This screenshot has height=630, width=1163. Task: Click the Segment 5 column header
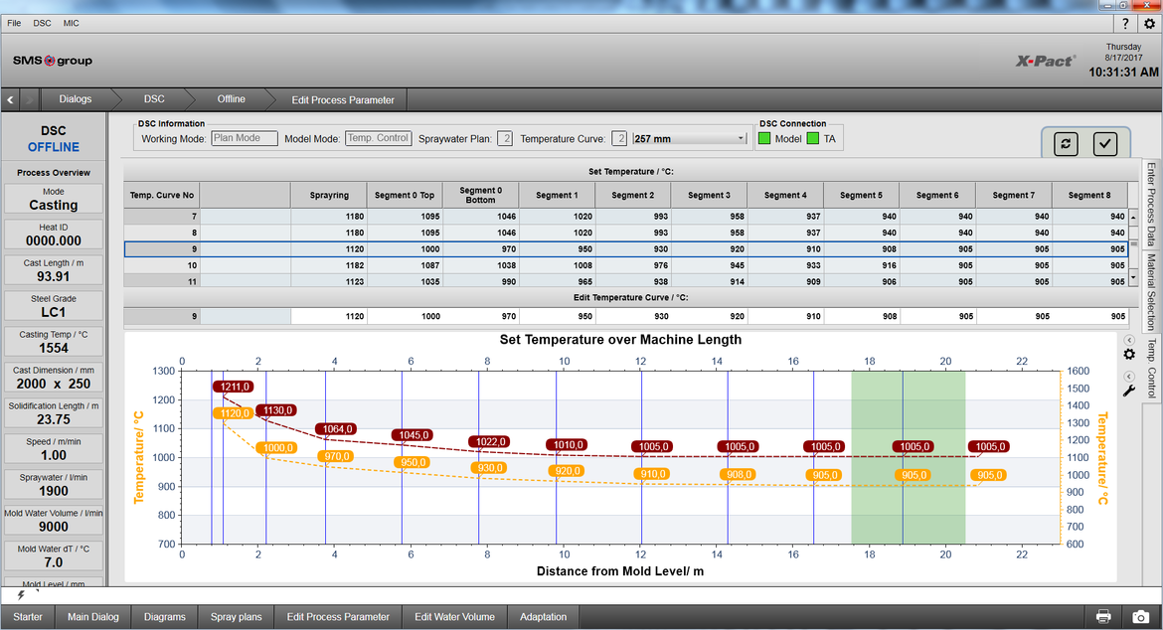click(x=861, y=195)
